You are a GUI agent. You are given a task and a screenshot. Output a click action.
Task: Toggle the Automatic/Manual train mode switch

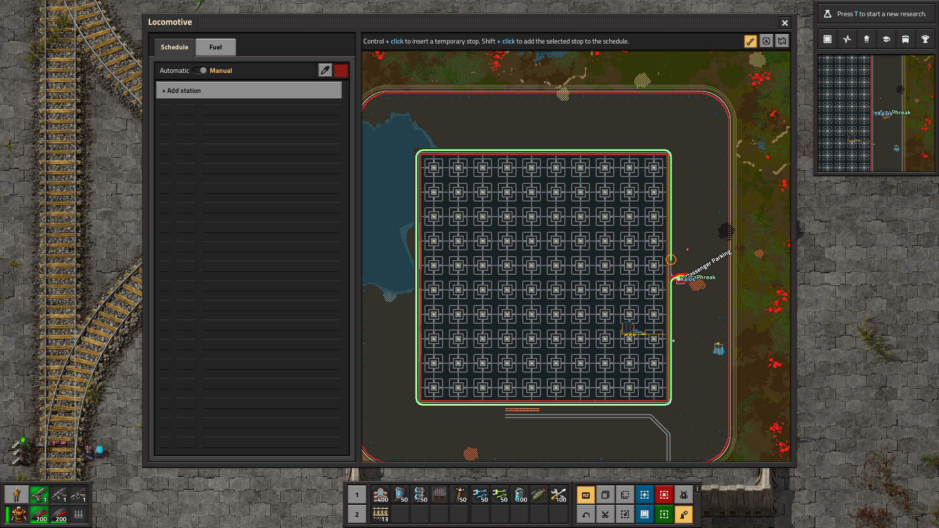tap(200, 70)
